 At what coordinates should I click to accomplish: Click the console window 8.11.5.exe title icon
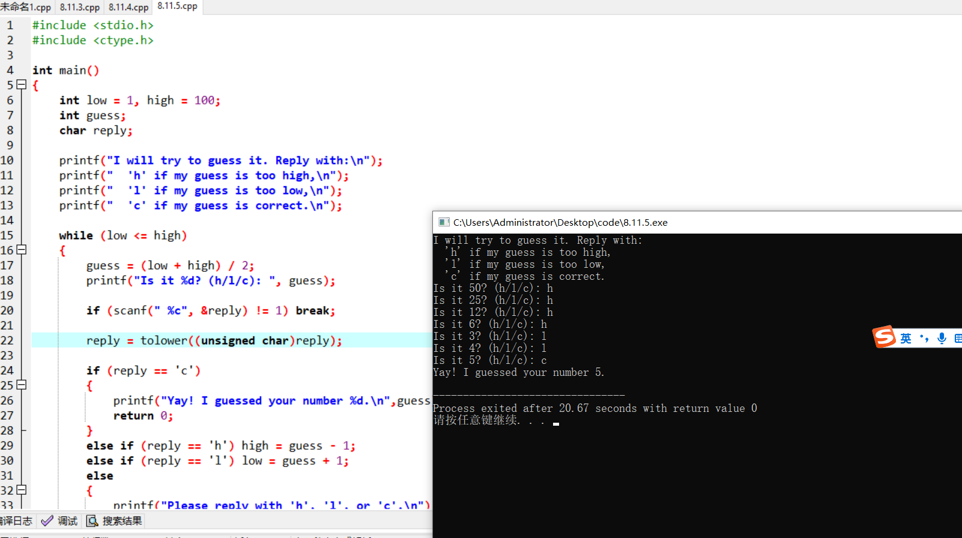point(444,222)
